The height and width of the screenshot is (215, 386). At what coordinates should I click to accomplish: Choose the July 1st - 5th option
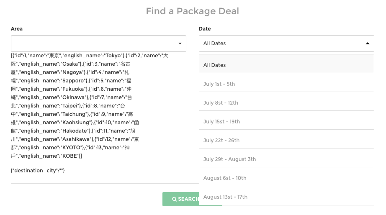click(286, 84)
